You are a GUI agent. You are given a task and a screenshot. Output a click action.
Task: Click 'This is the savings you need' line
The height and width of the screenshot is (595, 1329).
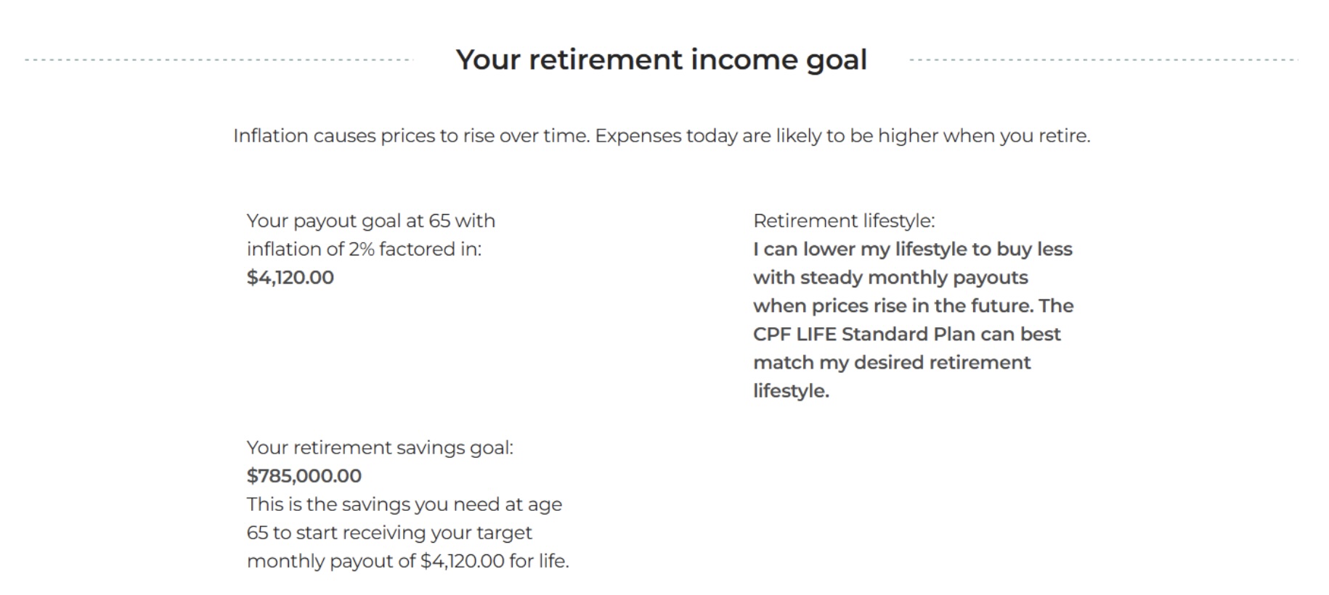coord(404,504)
